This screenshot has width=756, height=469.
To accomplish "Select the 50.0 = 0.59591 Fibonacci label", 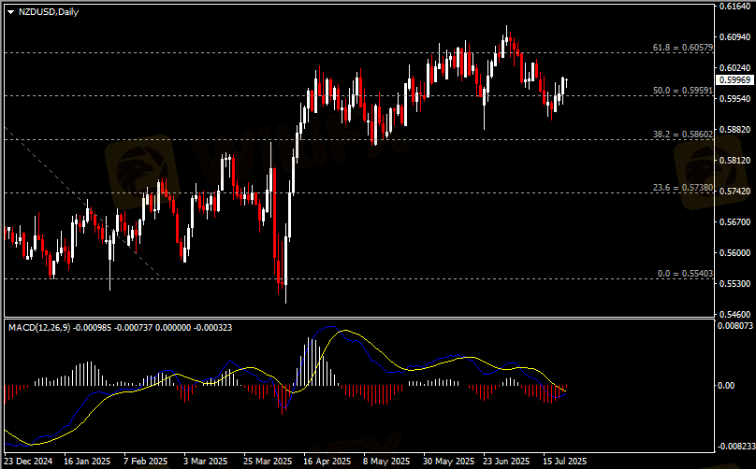I will [683, 91].
